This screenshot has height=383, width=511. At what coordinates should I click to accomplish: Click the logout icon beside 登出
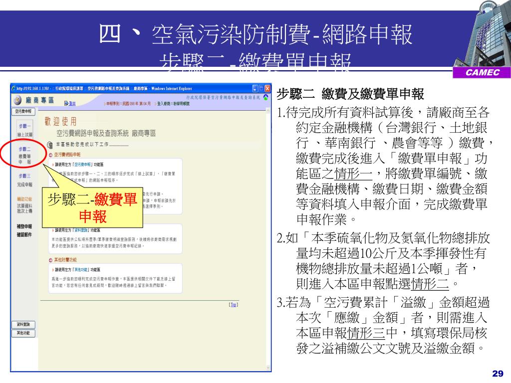pyautogui.click(x=66, y=103)
